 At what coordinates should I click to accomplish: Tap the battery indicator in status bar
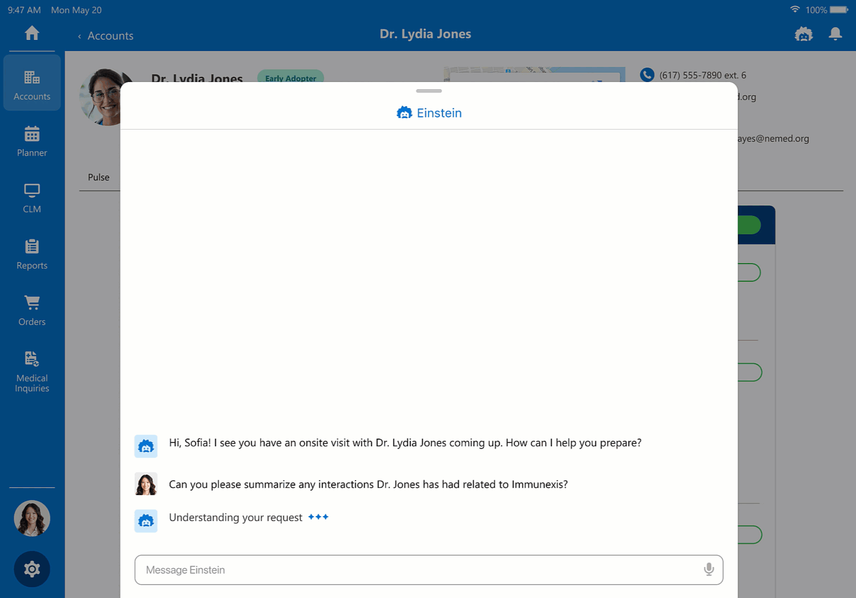click(839, 9)
